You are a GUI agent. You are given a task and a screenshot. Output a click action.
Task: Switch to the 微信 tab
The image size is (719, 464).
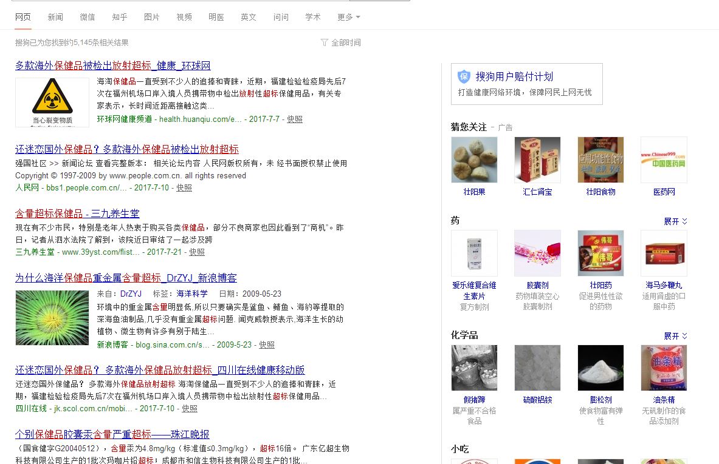[87, 17]
